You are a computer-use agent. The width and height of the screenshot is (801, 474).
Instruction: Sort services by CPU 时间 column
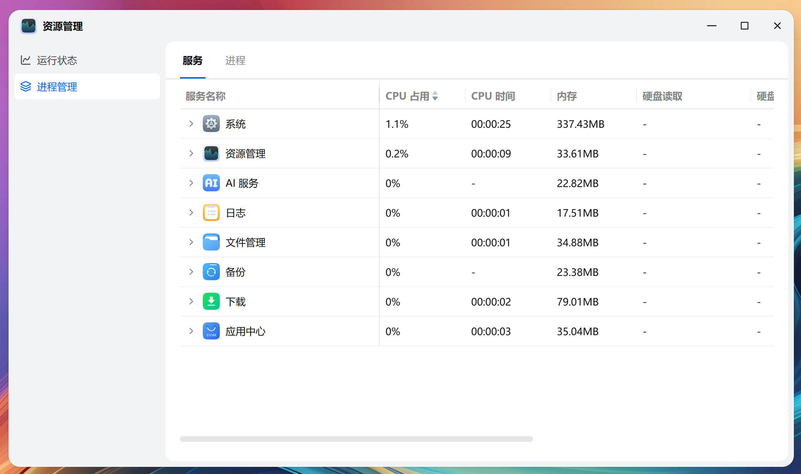[x=493, y=96]
